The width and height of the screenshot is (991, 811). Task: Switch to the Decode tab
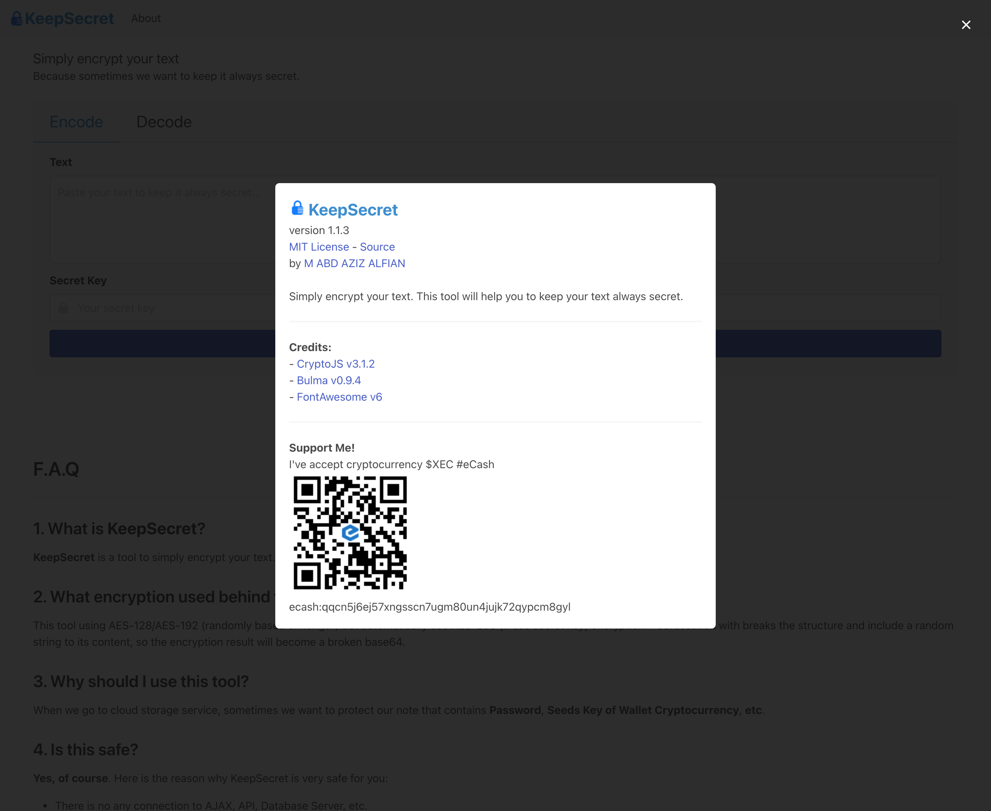164,122
